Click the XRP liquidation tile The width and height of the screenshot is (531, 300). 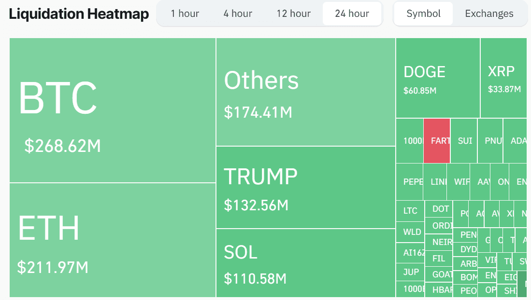[x=502, y=77]
